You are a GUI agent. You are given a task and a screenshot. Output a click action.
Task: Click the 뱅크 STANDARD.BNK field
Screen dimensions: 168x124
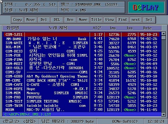(92, 5)
